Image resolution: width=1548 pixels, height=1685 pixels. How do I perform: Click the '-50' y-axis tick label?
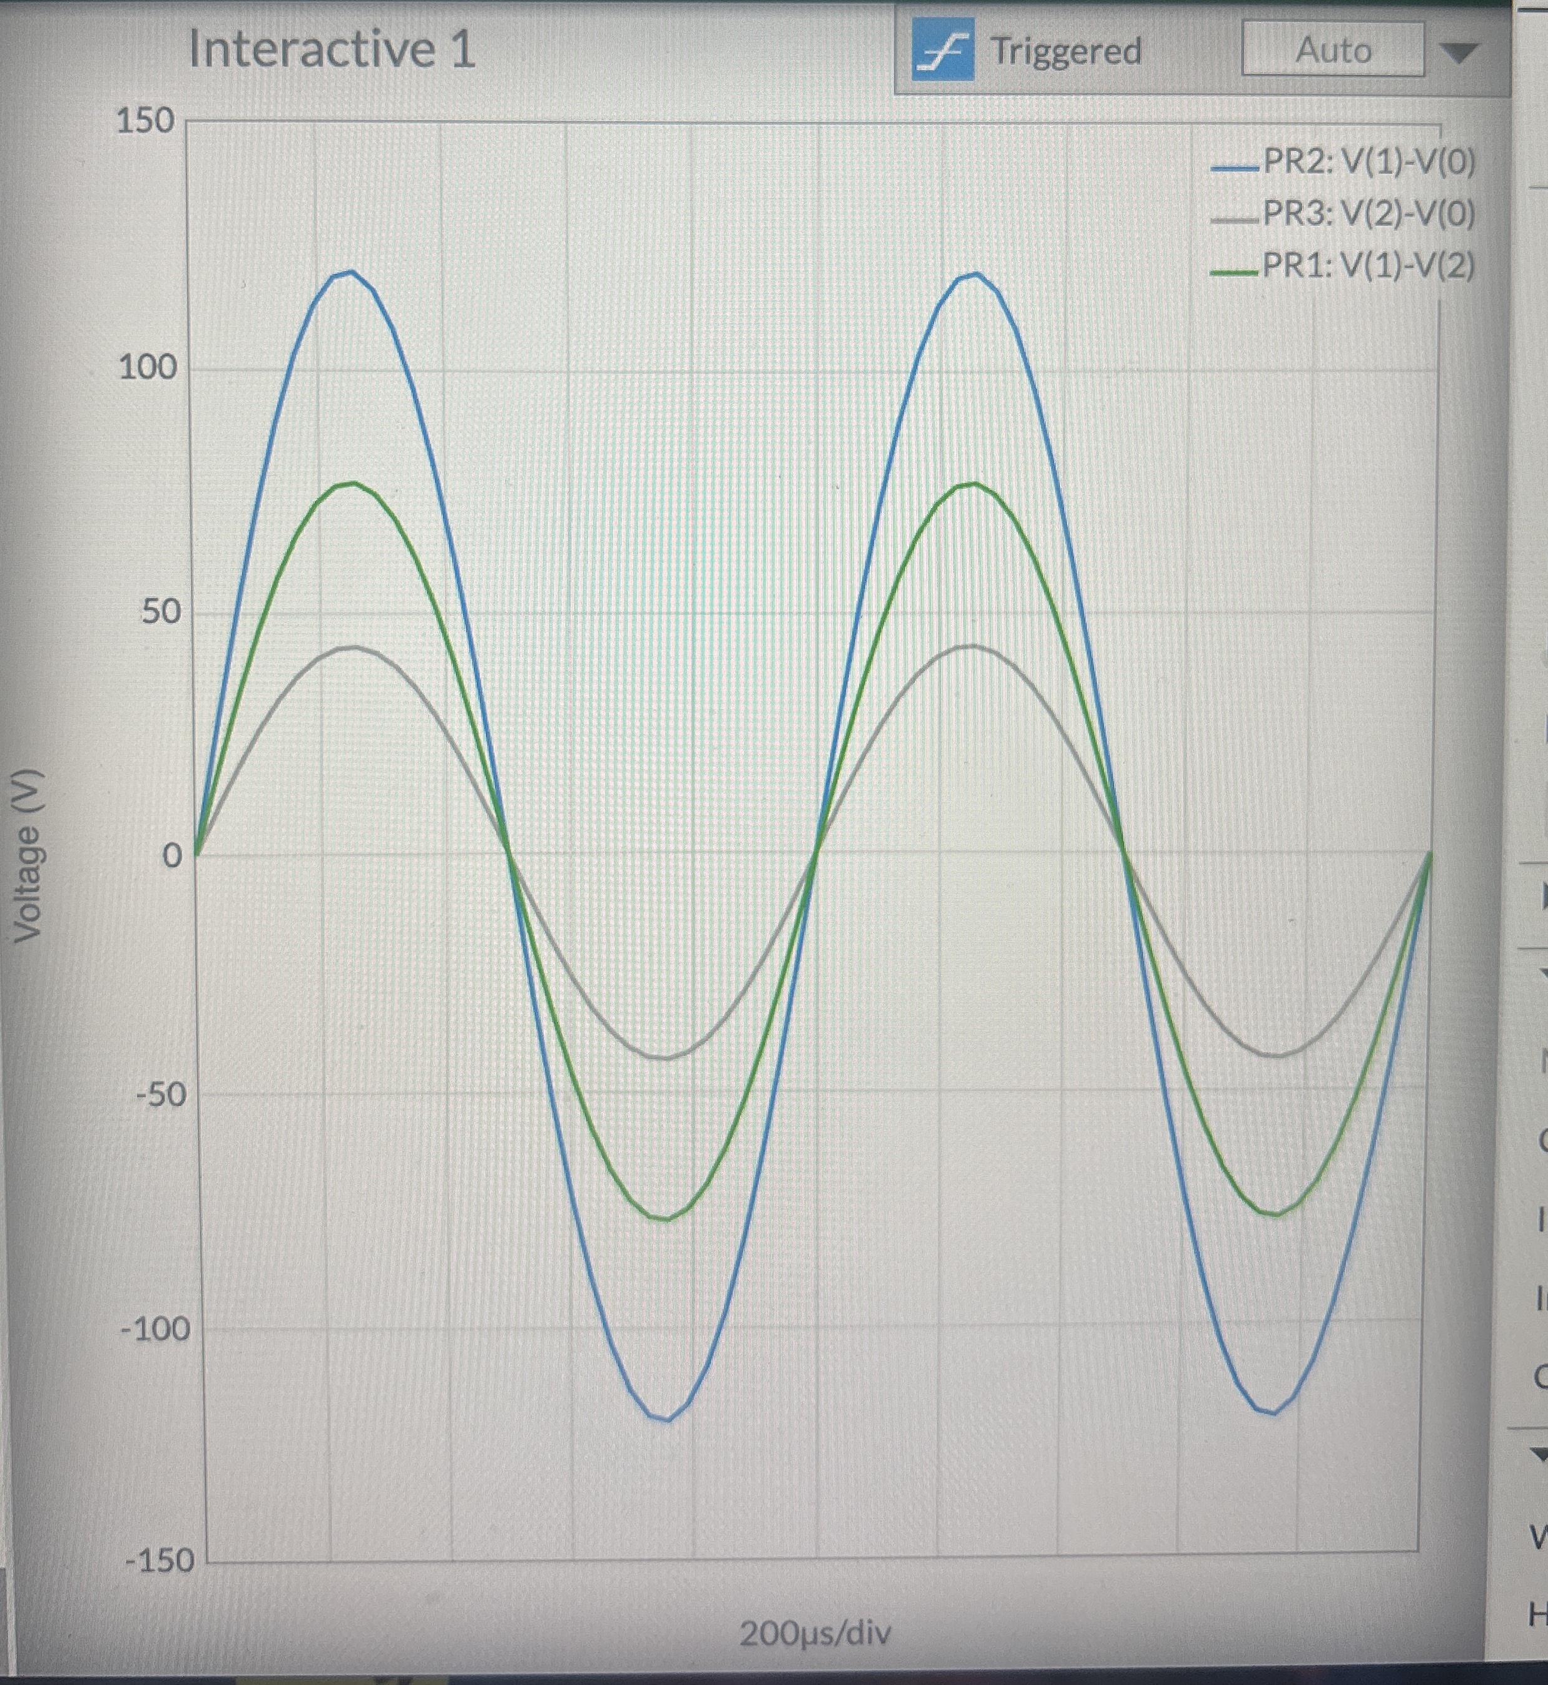tap(161, 1094)
